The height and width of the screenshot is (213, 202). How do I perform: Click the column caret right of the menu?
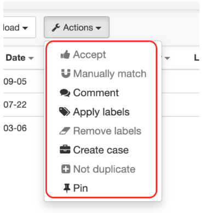(167, 58)
